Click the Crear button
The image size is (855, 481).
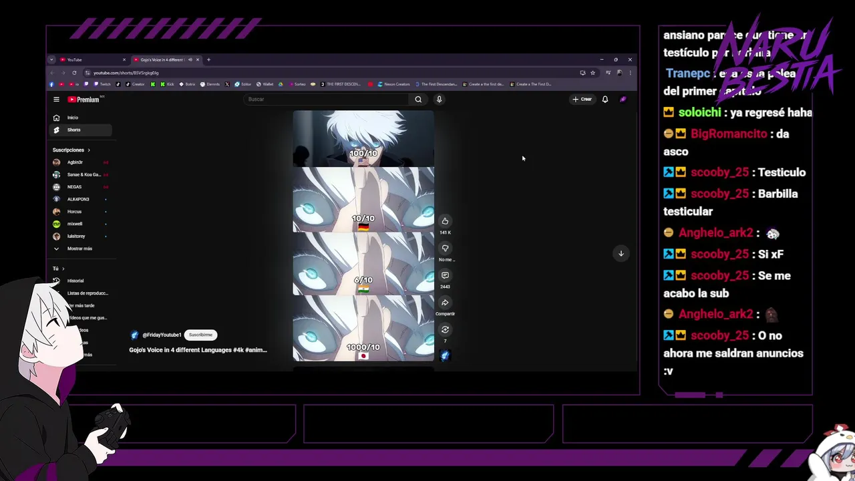[x=582, y=100]
